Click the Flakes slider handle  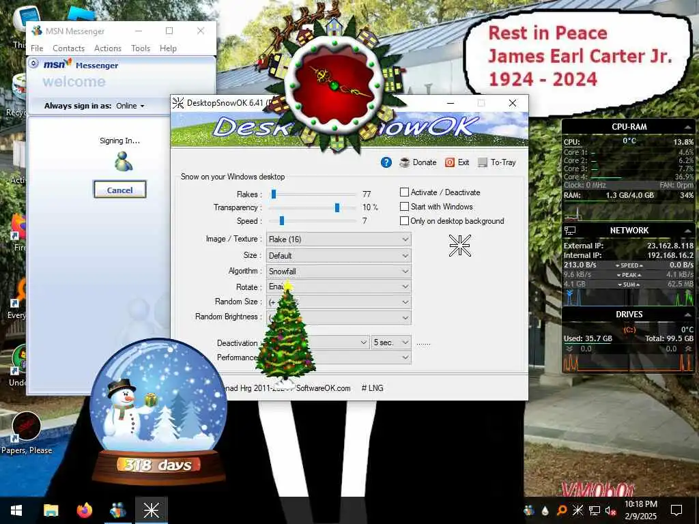point(274,194)
